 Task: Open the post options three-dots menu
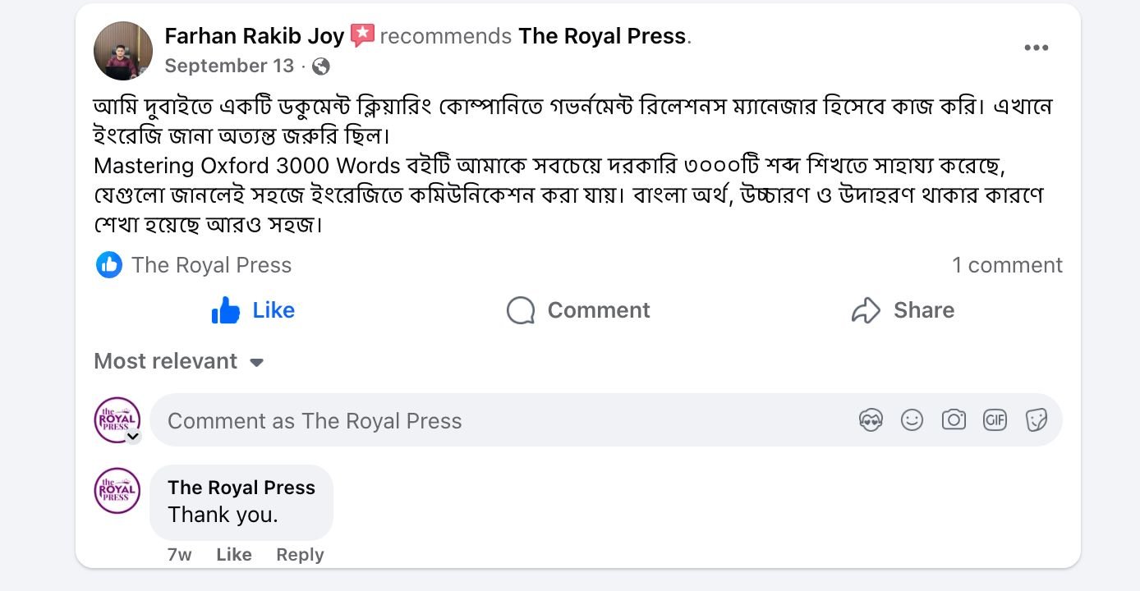[1036, 48]
